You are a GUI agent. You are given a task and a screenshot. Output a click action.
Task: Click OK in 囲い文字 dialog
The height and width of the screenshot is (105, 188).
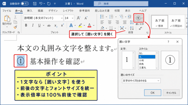point(153,93)
